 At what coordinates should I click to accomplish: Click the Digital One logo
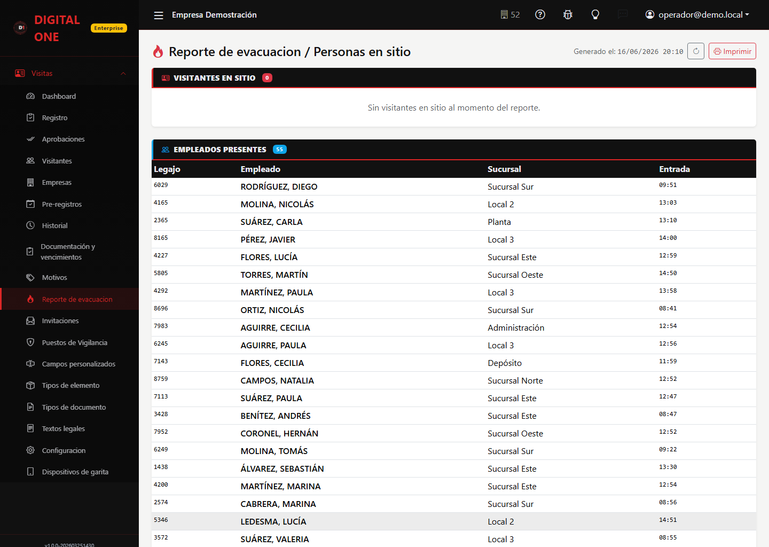20,28
